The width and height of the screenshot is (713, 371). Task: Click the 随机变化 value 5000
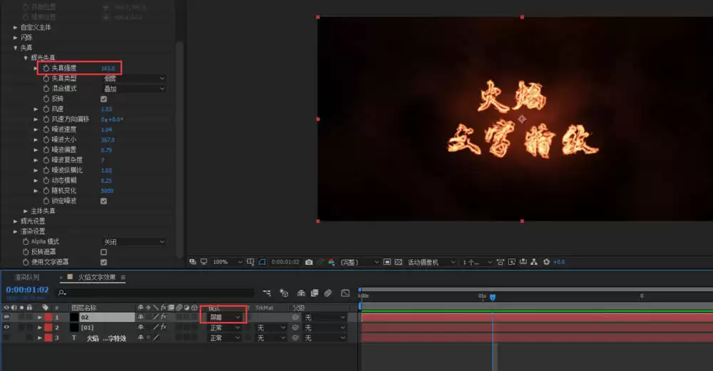tap(107, 191)
